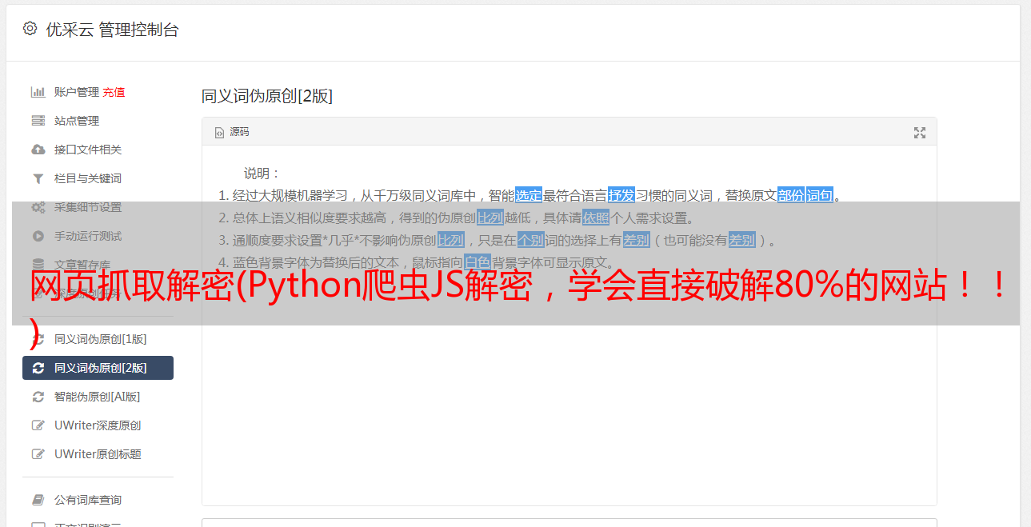Click the edit icon beside UWriter深度原创
1031x527 pixels.
pyautogui.click(x=38, y=425)
